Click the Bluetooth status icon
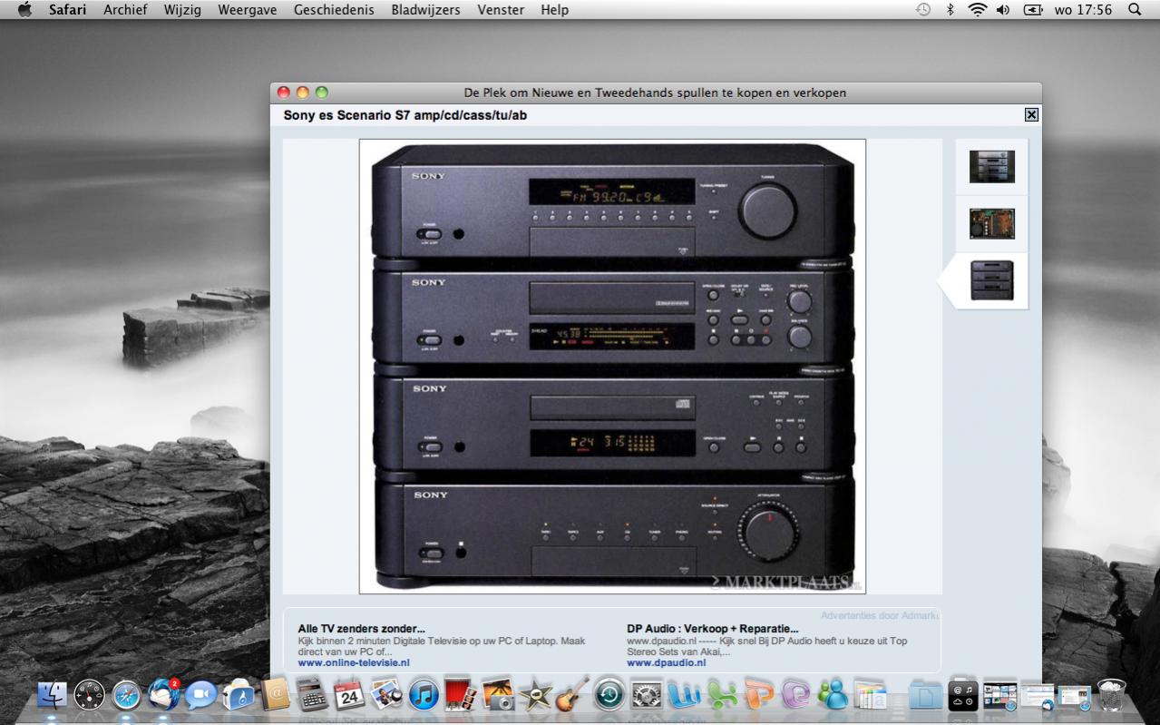Viewport: 1160px width, 725px height. (950, 10)
